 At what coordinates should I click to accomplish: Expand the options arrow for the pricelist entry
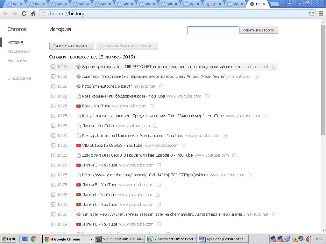(161, 86)
